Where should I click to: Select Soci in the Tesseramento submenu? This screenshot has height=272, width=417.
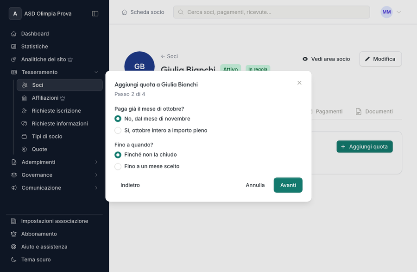[x=60, y=85]
